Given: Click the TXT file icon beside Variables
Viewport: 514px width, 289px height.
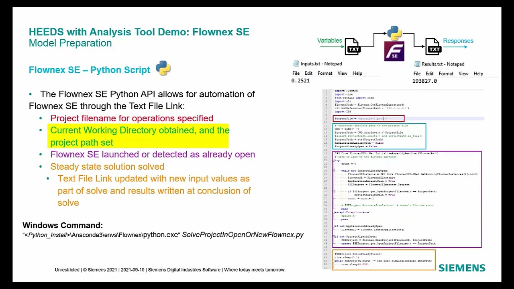Looking at the screenshot, I should tap(352, 47).
